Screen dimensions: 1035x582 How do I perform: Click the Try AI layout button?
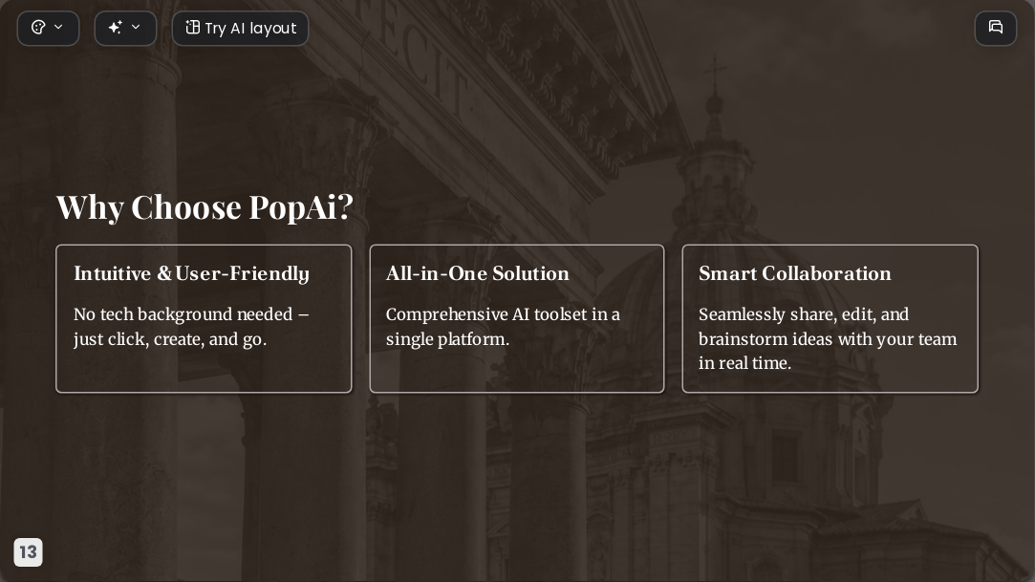(240, 29)
